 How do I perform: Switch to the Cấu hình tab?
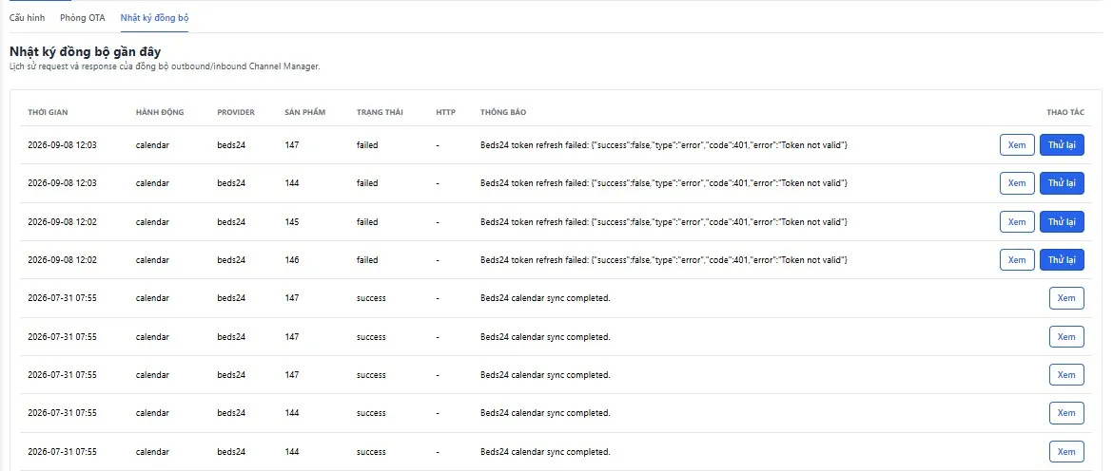point(27,18)
